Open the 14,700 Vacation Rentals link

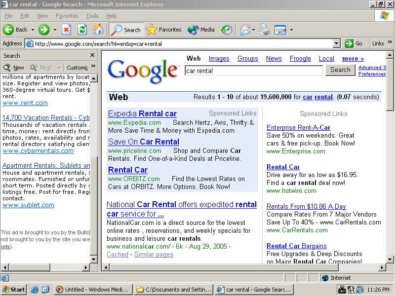pyautogui.click(x=46, y=117)
